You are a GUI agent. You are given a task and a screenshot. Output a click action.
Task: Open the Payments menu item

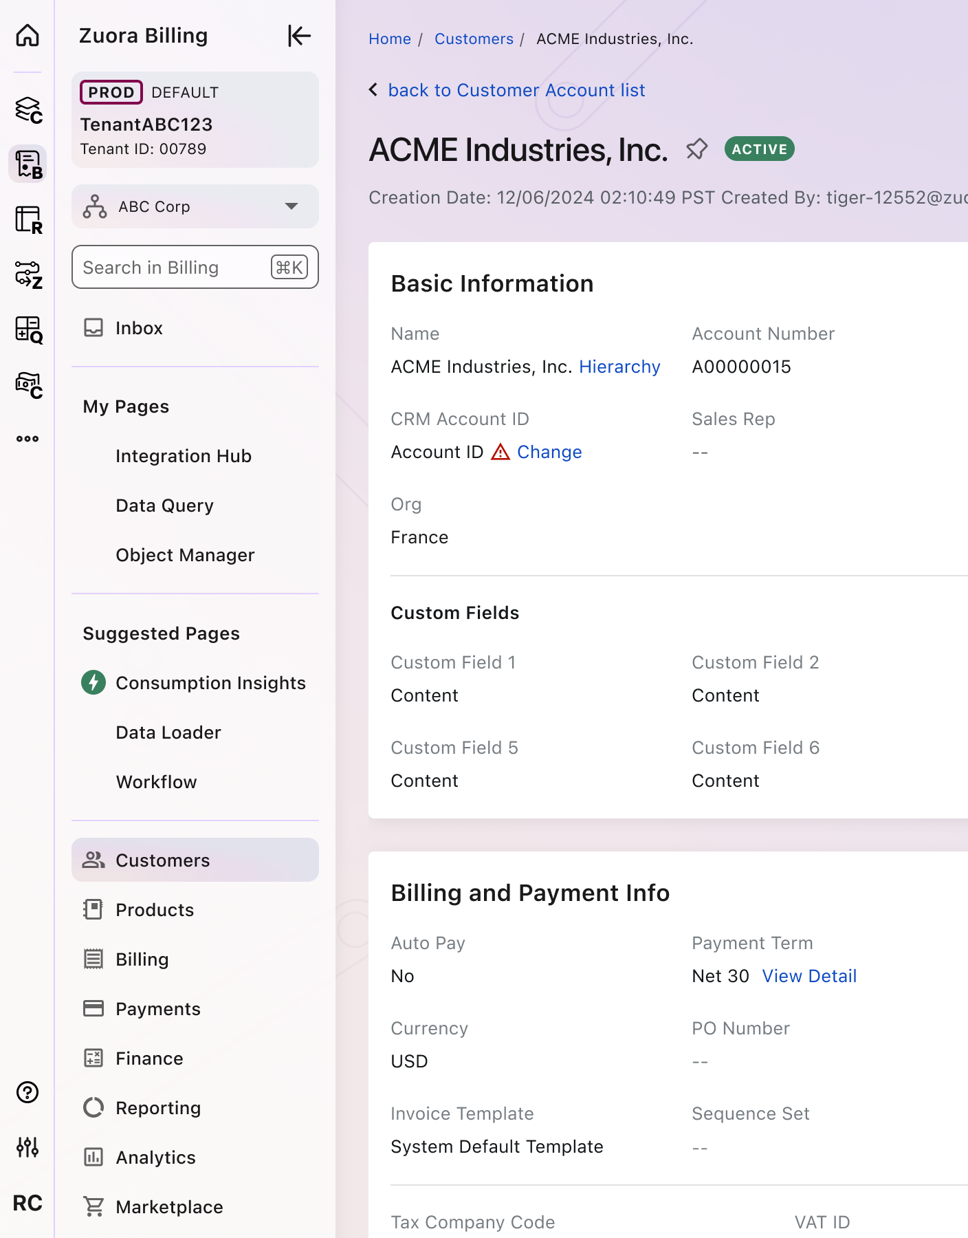coord(158,1009)
